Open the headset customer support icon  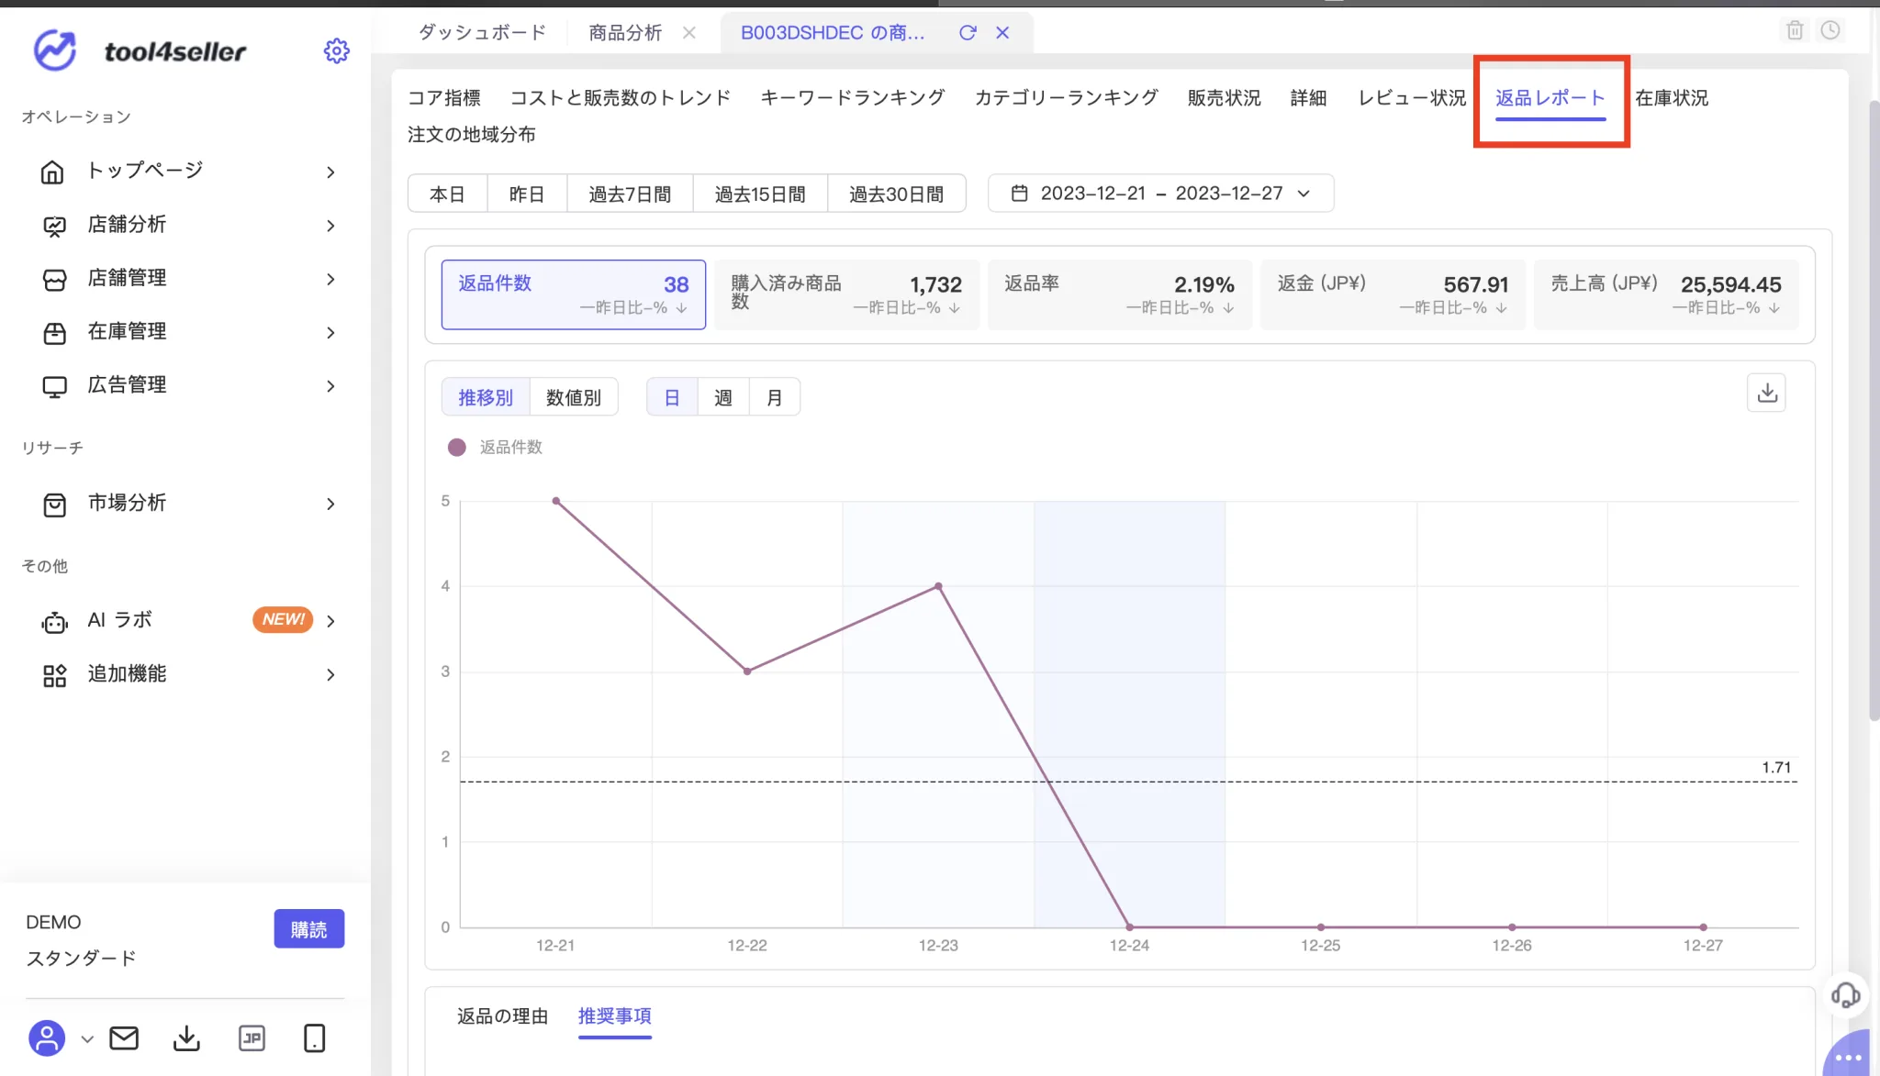1845,995
